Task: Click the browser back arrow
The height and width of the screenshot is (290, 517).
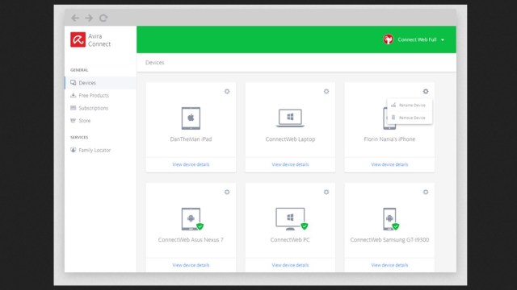Action: point(75,18)
